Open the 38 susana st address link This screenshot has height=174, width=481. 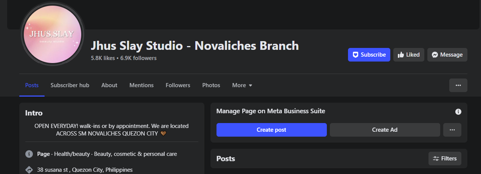tap(85, 170)
